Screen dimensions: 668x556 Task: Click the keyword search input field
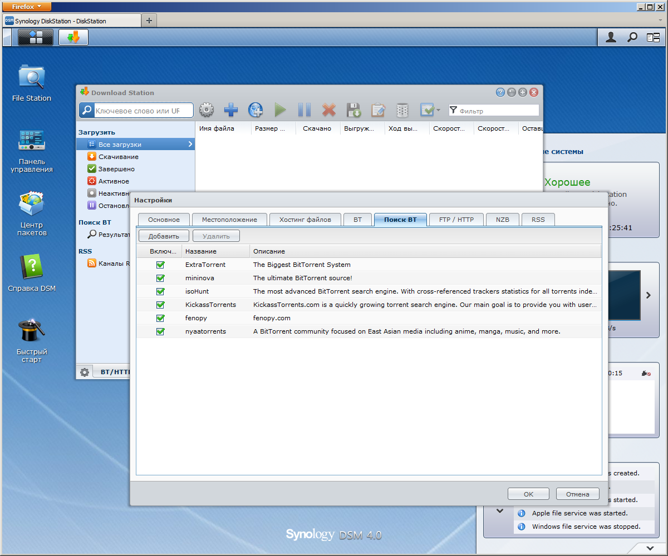[144, 111]
